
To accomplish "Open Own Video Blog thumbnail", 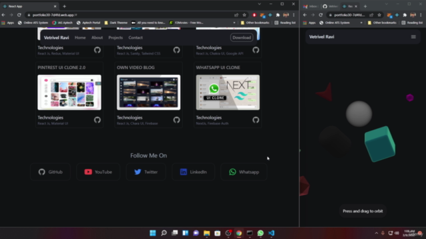I will pos(148,92).
